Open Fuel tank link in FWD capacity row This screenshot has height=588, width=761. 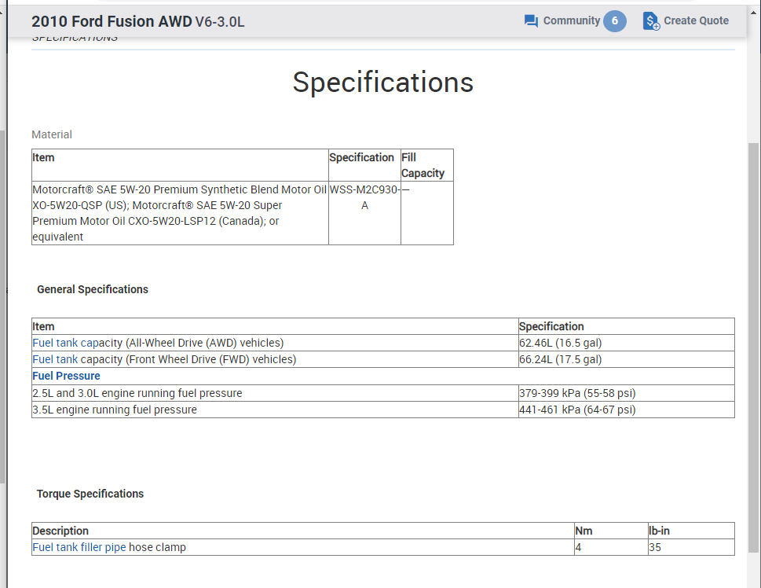coord(55,359)
